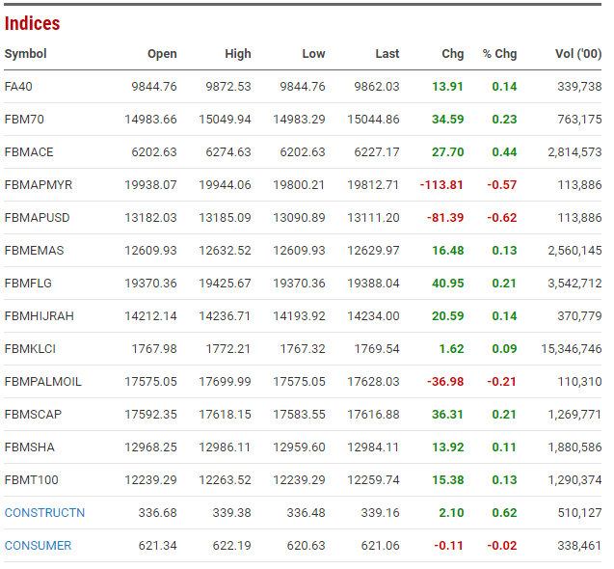The height and width of the screenshot is (569, 614).
Task: Click the FBMACE symbol row label
Action: 29,152
